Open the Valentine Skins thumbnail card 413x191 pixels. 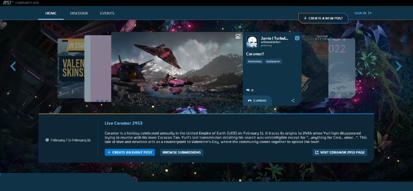(x=71, y=68)
